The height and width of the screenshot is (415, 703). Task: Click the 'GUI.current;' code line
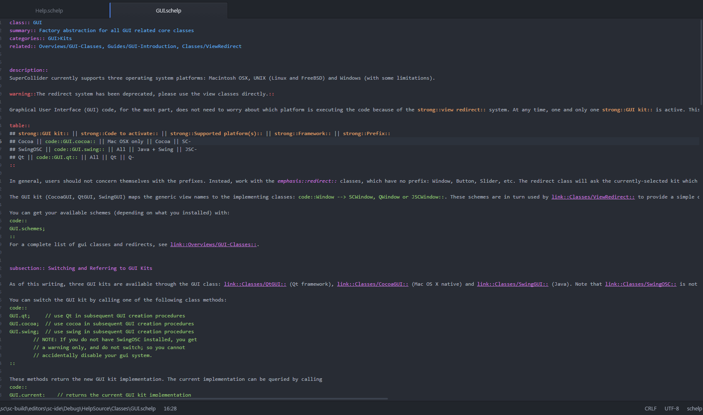point(100,395)
